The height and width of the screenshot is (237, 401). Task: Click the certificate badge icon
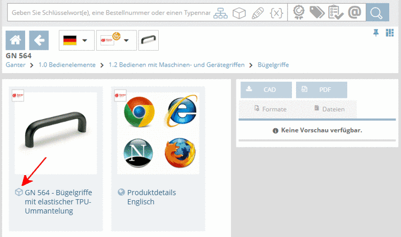[299, 12]
